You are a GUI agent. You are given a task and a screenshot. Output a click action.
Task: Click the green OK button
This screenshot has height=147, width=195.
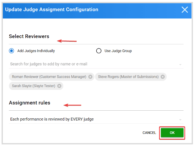(172, 133)
